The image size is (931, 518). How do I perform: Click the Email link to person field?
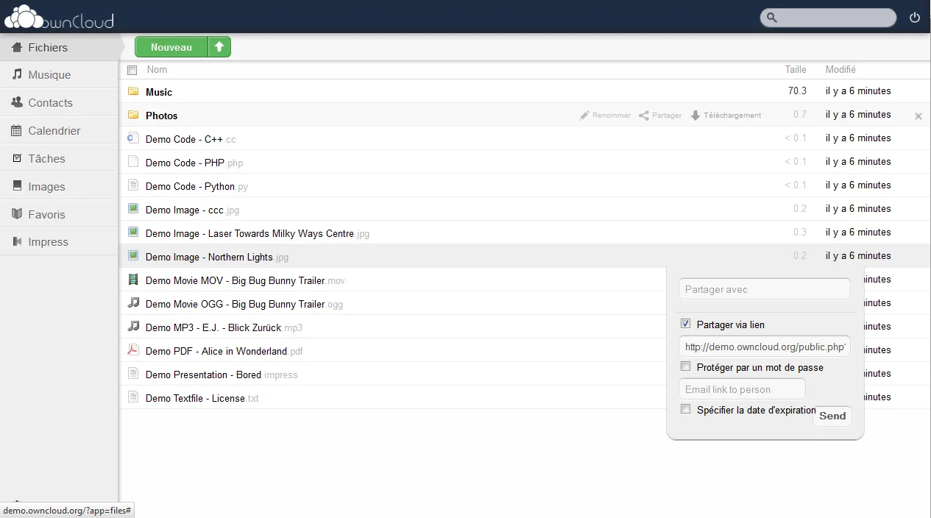pos(742,389)
